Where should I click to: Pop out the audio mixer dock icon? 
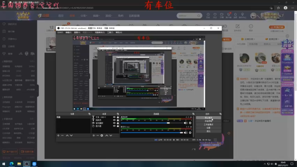coord(193,114)
